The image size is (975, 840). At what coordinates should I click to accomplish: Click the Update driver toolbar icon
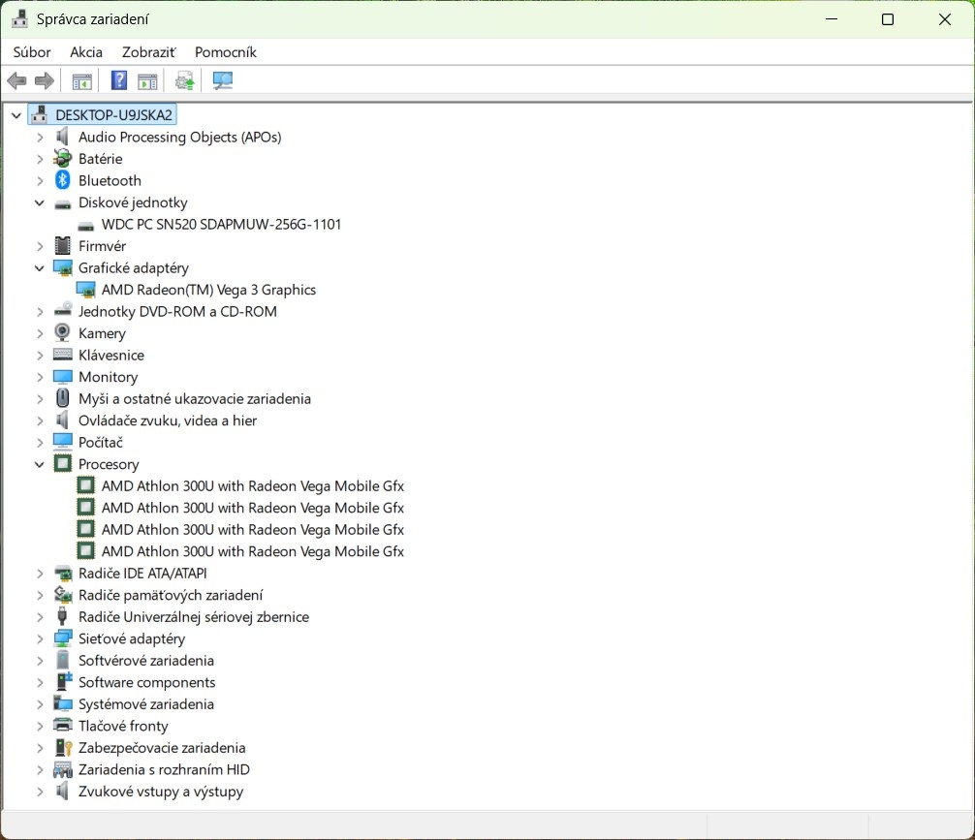coord(184,80)
